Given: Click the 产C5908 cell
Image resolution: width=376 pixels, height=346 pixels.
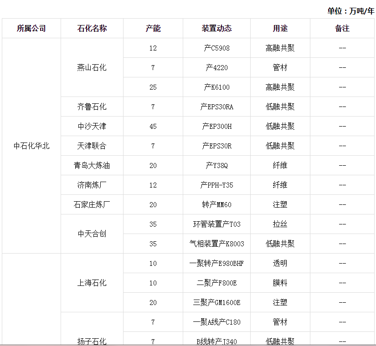Looking at the screenshot, I should [217, 48].
